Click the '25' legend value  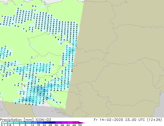[50, 125]
